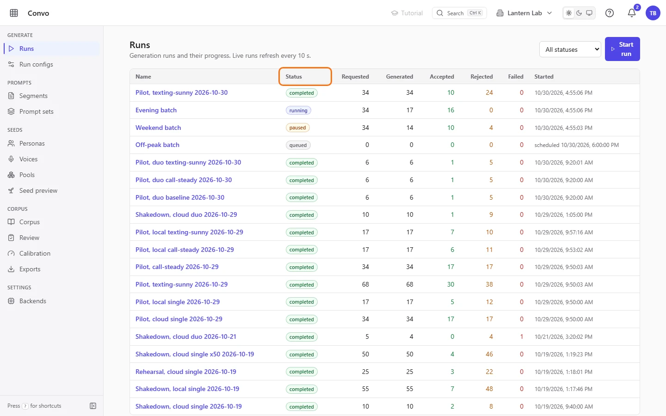
Task: Click the Search box in top bar
Action: [459, 13]
